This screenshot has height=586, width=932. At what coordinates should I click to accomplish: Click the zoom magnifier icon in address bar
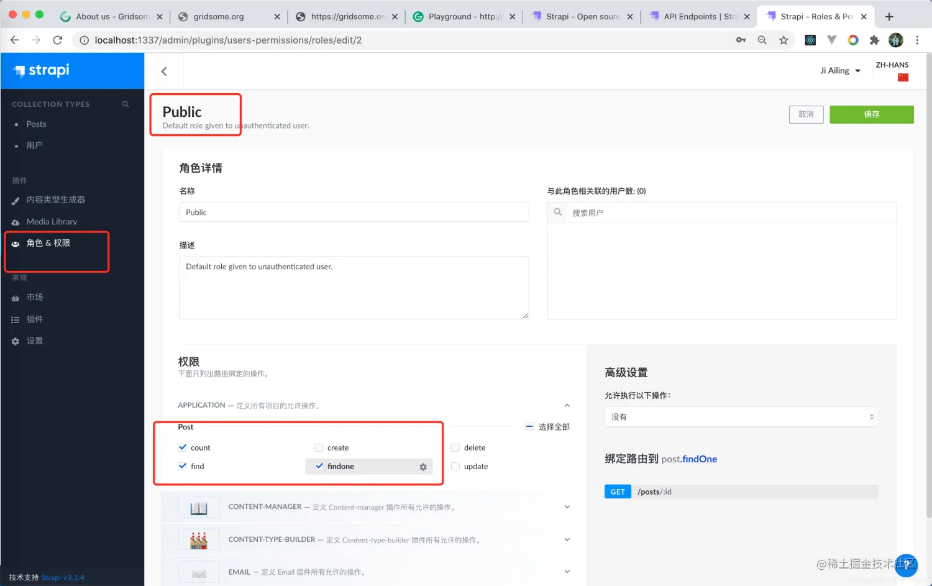pos(762,40)
